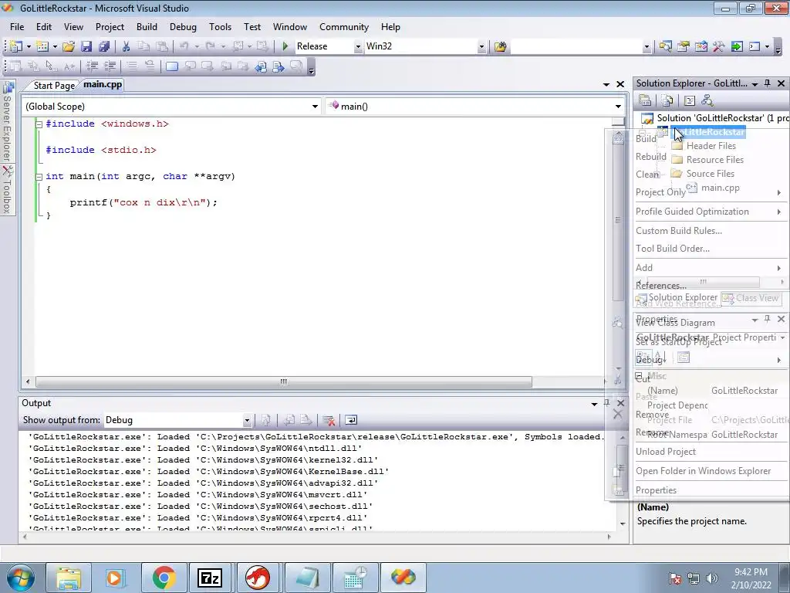
Task: Open the Toolbox hammer-and-wrench toolbar icon
Action: tap(718, 46)
